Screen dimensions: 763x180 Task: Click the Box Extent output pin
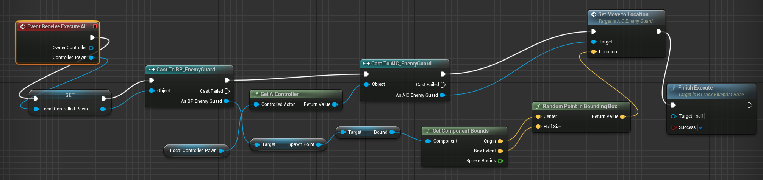(500, 151)
